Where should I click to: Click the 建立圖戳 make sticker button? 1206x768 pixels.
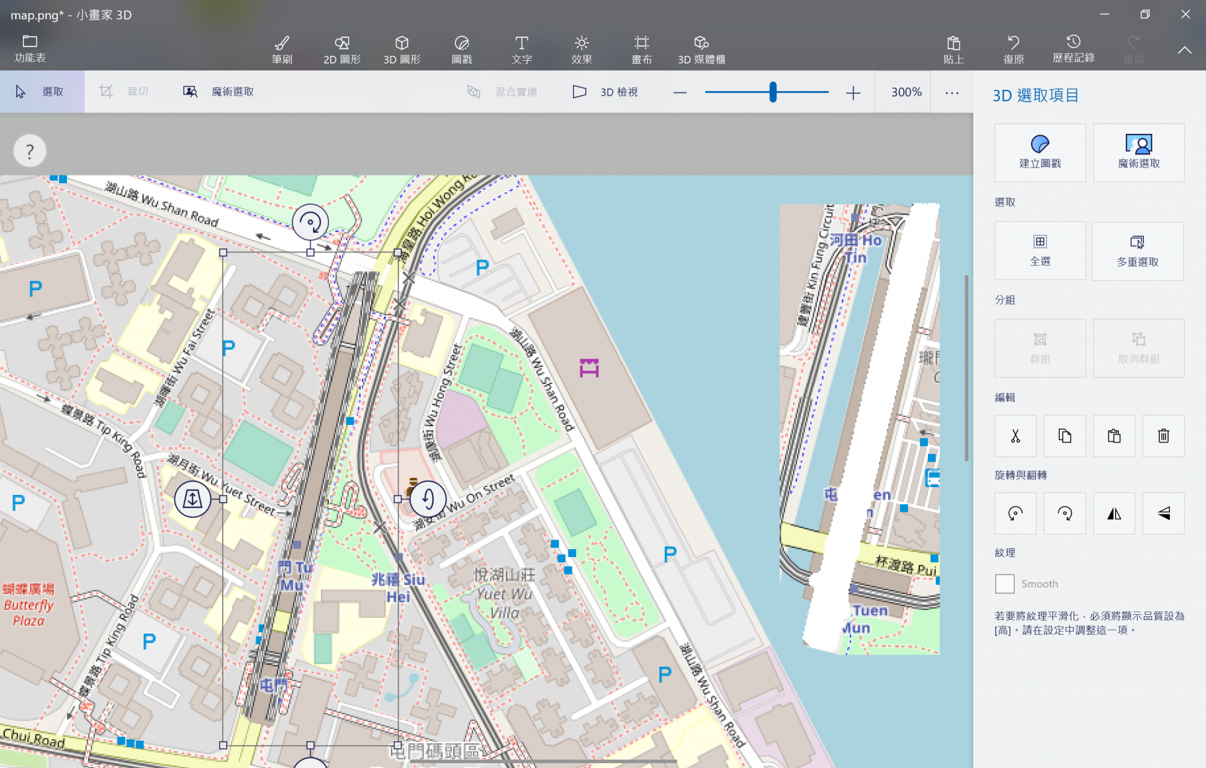(1039, 152)
